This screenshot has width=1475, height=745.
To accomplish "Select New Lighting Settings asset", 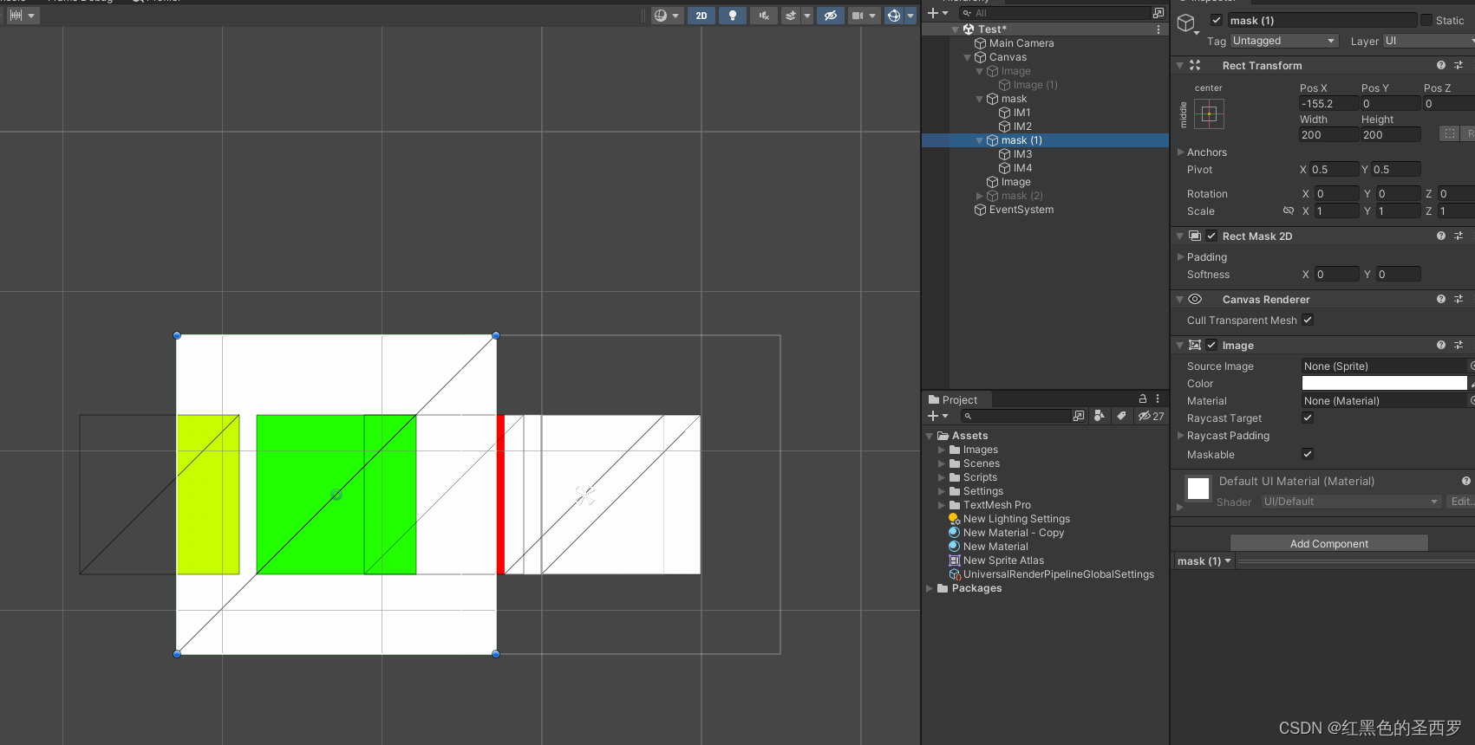I will point(1015,519).
